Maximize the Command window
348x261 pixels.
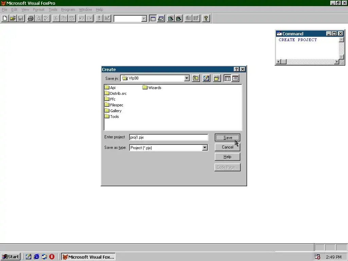coord(334,34)
